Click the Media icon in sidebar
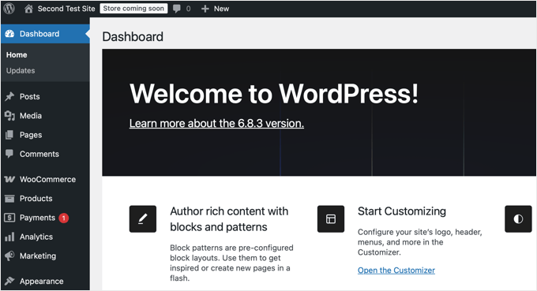537x291 pixels. pos(9,116)
